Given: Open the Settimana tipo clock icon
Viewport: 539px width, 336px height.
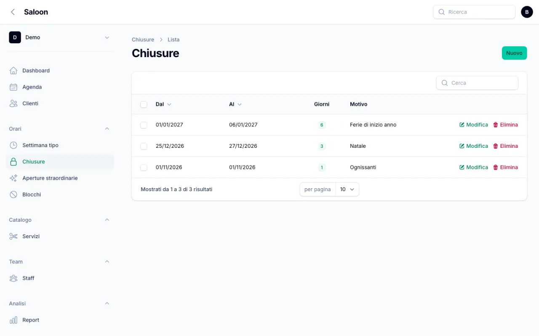Looking at the screenshot, I should click(x=13, y=145).
